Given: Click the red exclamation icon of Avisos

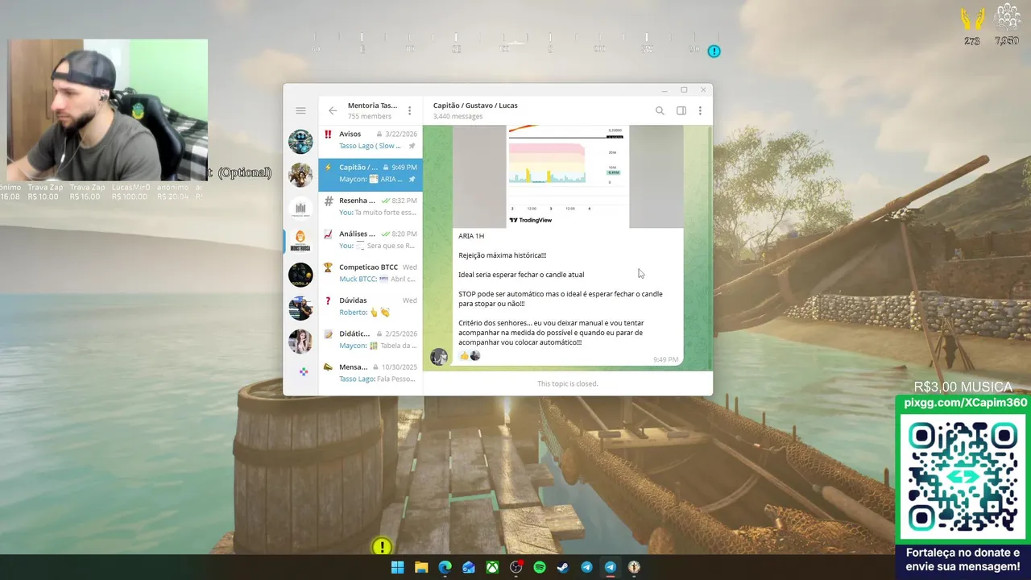Looking at the screenshot, I should [x=328, y=134].
